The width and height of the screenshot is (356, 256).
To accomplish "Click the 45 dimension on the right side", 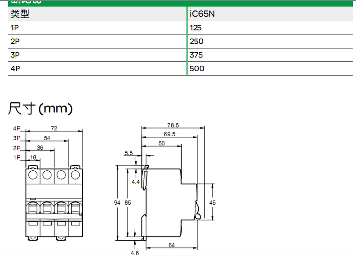I will tap(213, 203).
